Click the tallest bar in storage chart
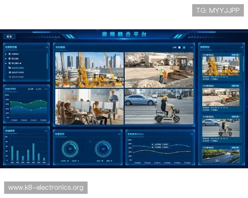Viewport: 248px width, 198px height. point(33,152)
